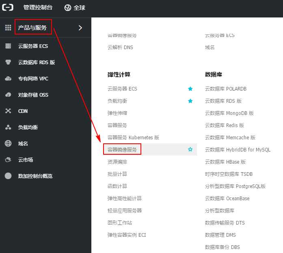Click the 负载均衡 sidebar icon
The image size is (283, 253).
pos(8,127)
